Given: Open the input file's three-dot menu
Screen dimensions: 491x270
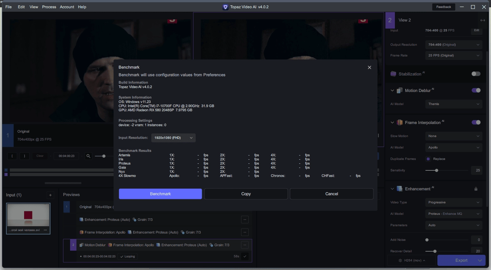Looking at the screenshot, I should [45, 230].
